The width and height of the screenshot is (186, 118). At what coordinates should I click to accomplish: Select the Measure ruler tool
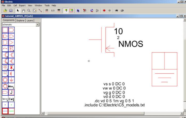pyautogui.click(x=40, y=11)
